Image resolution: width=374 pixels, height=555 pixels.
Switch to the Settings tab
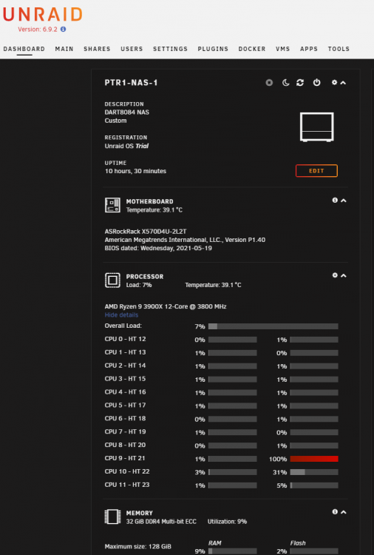pos(171,49)
